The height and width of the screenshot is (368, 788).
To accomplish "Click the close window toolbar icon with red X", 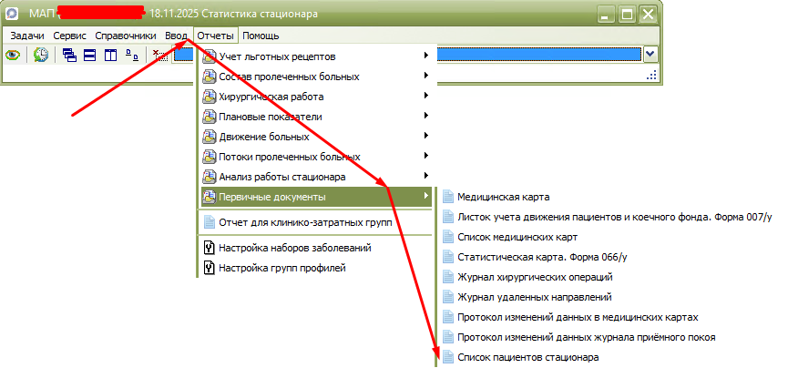I will (x=157, y=56).
